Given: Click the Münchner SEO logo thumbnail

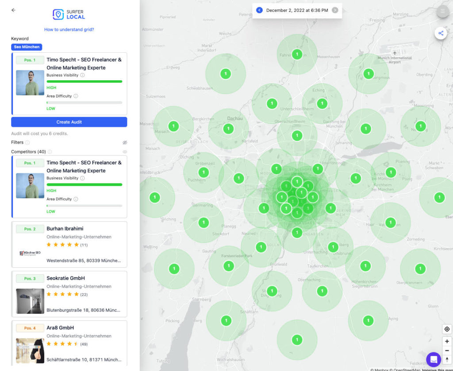Looking at the screenshot, I should 30,253.
